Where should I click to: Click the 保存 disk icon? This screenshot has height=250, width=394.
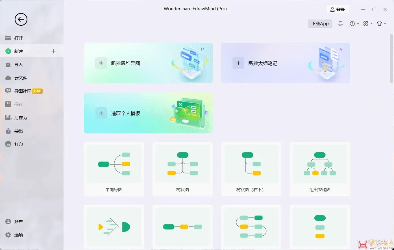click(x=8, y=104)
